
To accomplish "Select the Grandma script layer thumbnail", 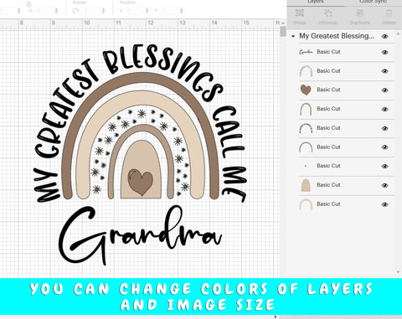I will pyautogui.click(x=306, y=52).
